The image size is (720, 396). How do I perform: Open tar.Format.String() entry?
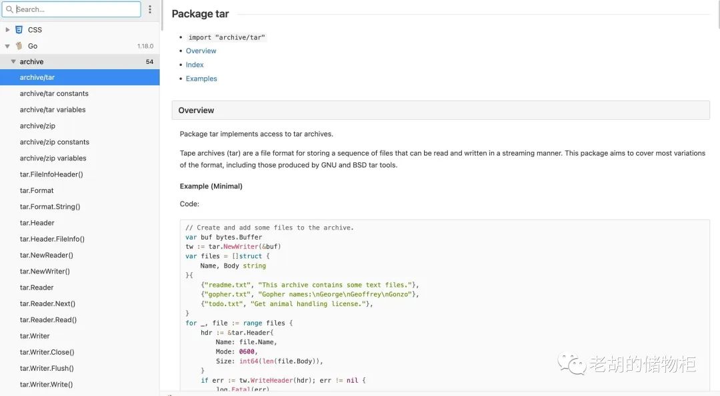click(80, 207)
